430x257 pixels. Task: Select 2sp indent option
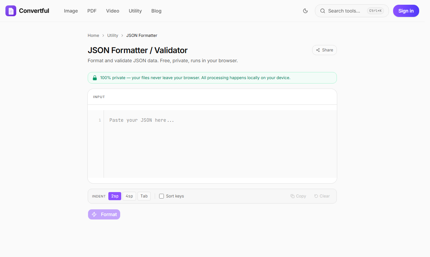pos(115,196)
